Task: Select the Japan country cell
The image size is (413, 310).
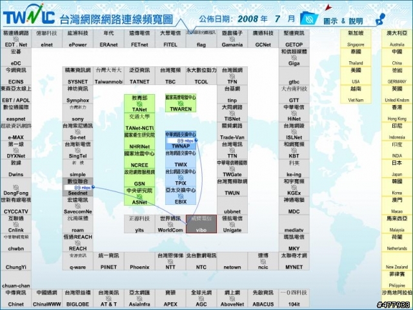Action: click(397, 168)
